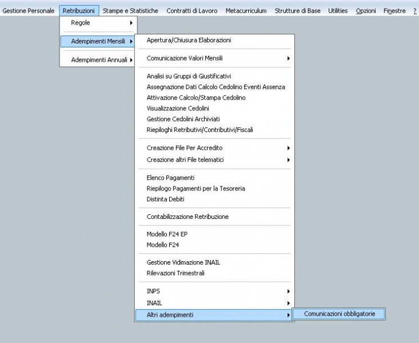
Task: Choose Distinta Debiti
Action: 214,199
